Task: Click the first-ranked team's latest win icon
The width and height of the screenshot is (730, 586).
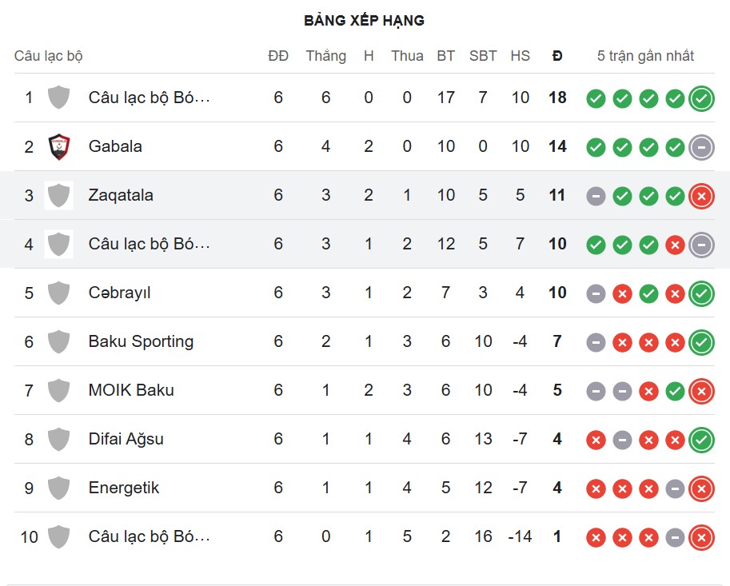Action: (701, 98)
